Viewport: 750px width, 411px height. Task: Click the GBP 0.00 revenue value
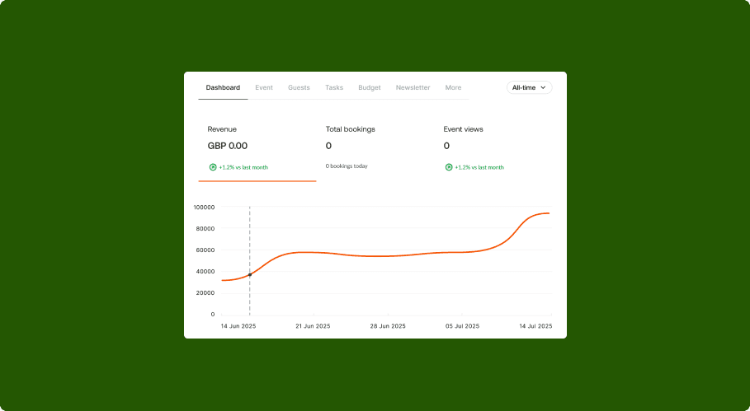pos(228,146)
